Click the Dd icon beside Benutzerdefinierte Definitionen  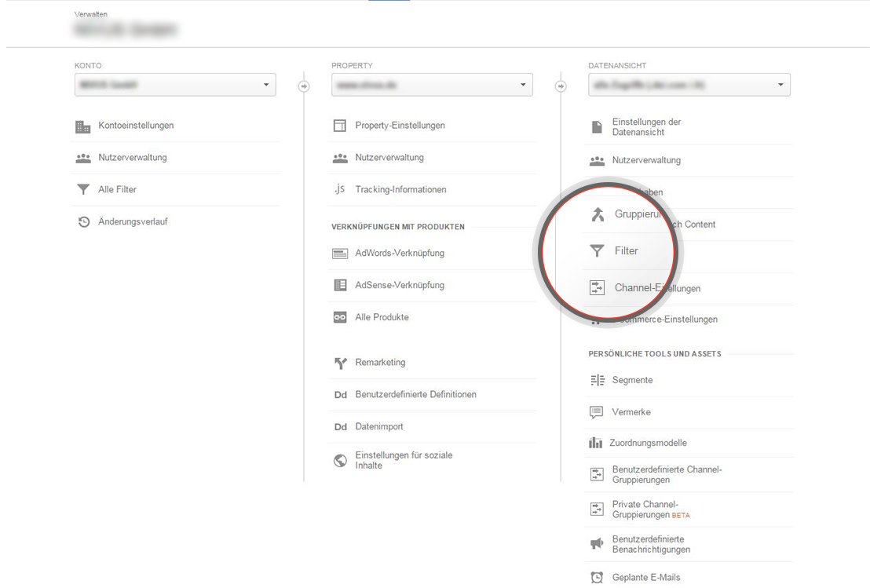pyautogui.click(x=341, y=395)
